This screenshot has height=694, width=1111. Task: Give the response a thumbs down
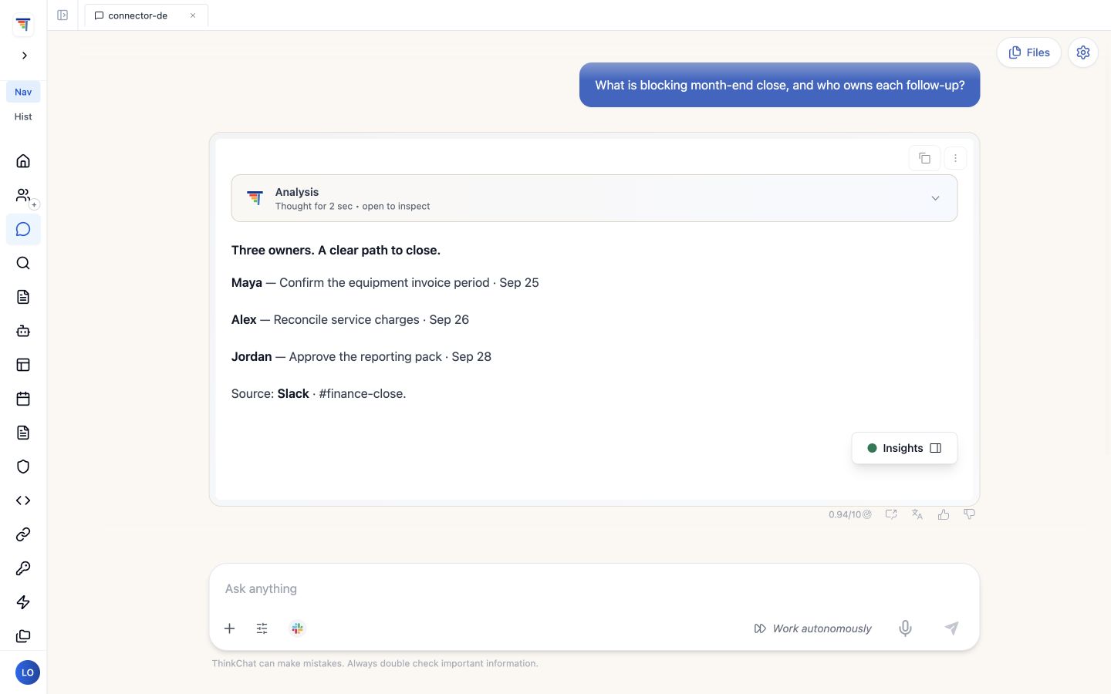point(969,514)
